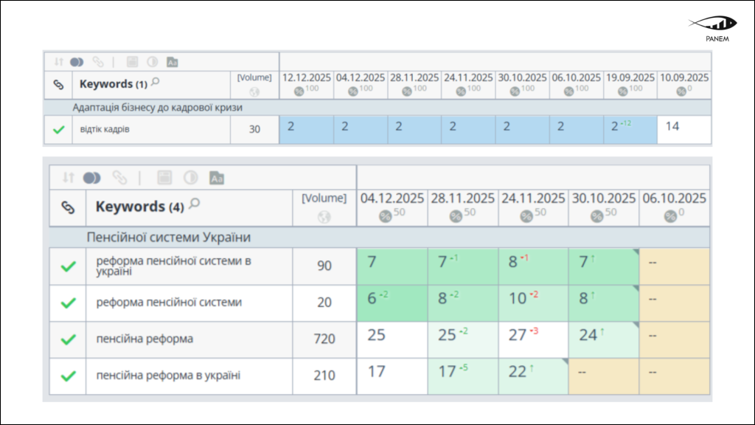This screenshot has width=755, height=425.
Task: Toggle checkmark for 'реформа пенсійної системи' row
Action: (x=68, y=303)
